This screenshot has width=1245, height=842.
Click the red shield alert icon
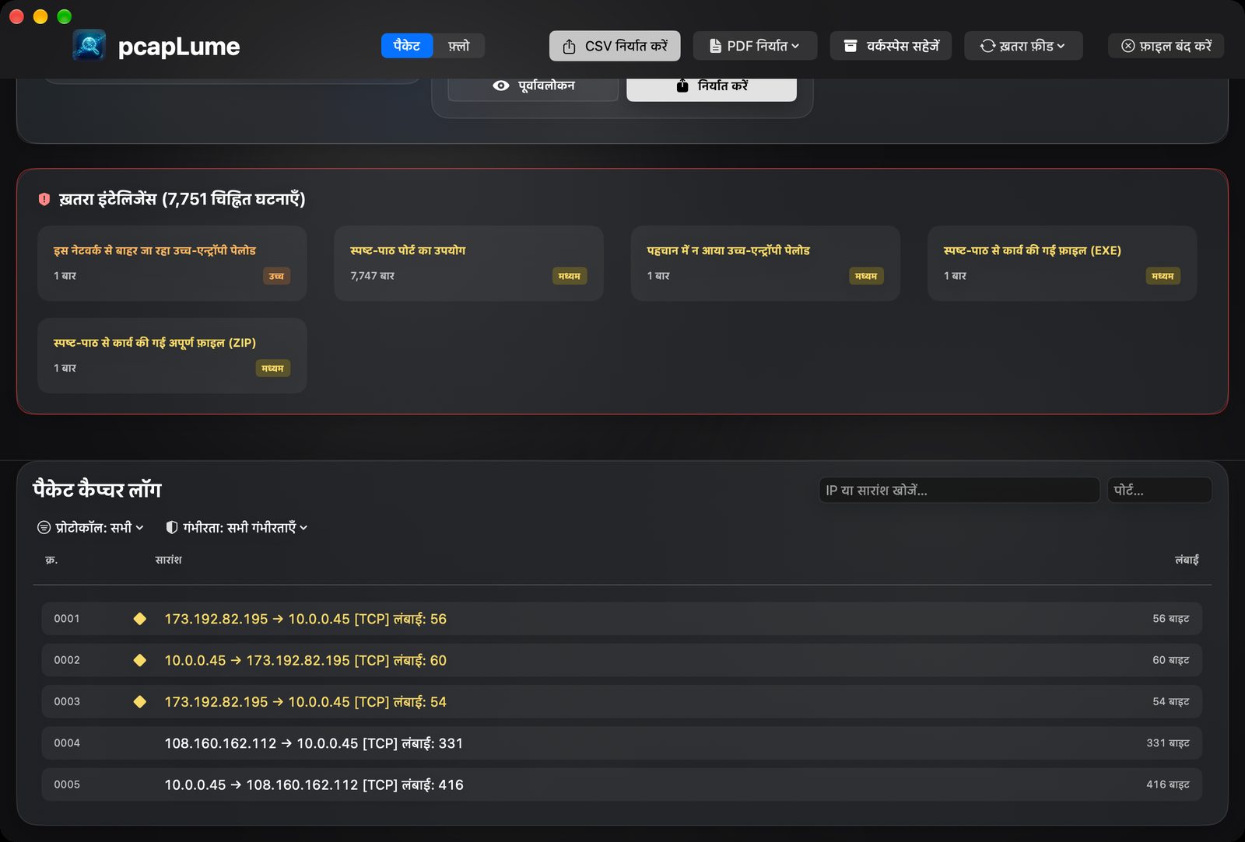tap(44, 200)
